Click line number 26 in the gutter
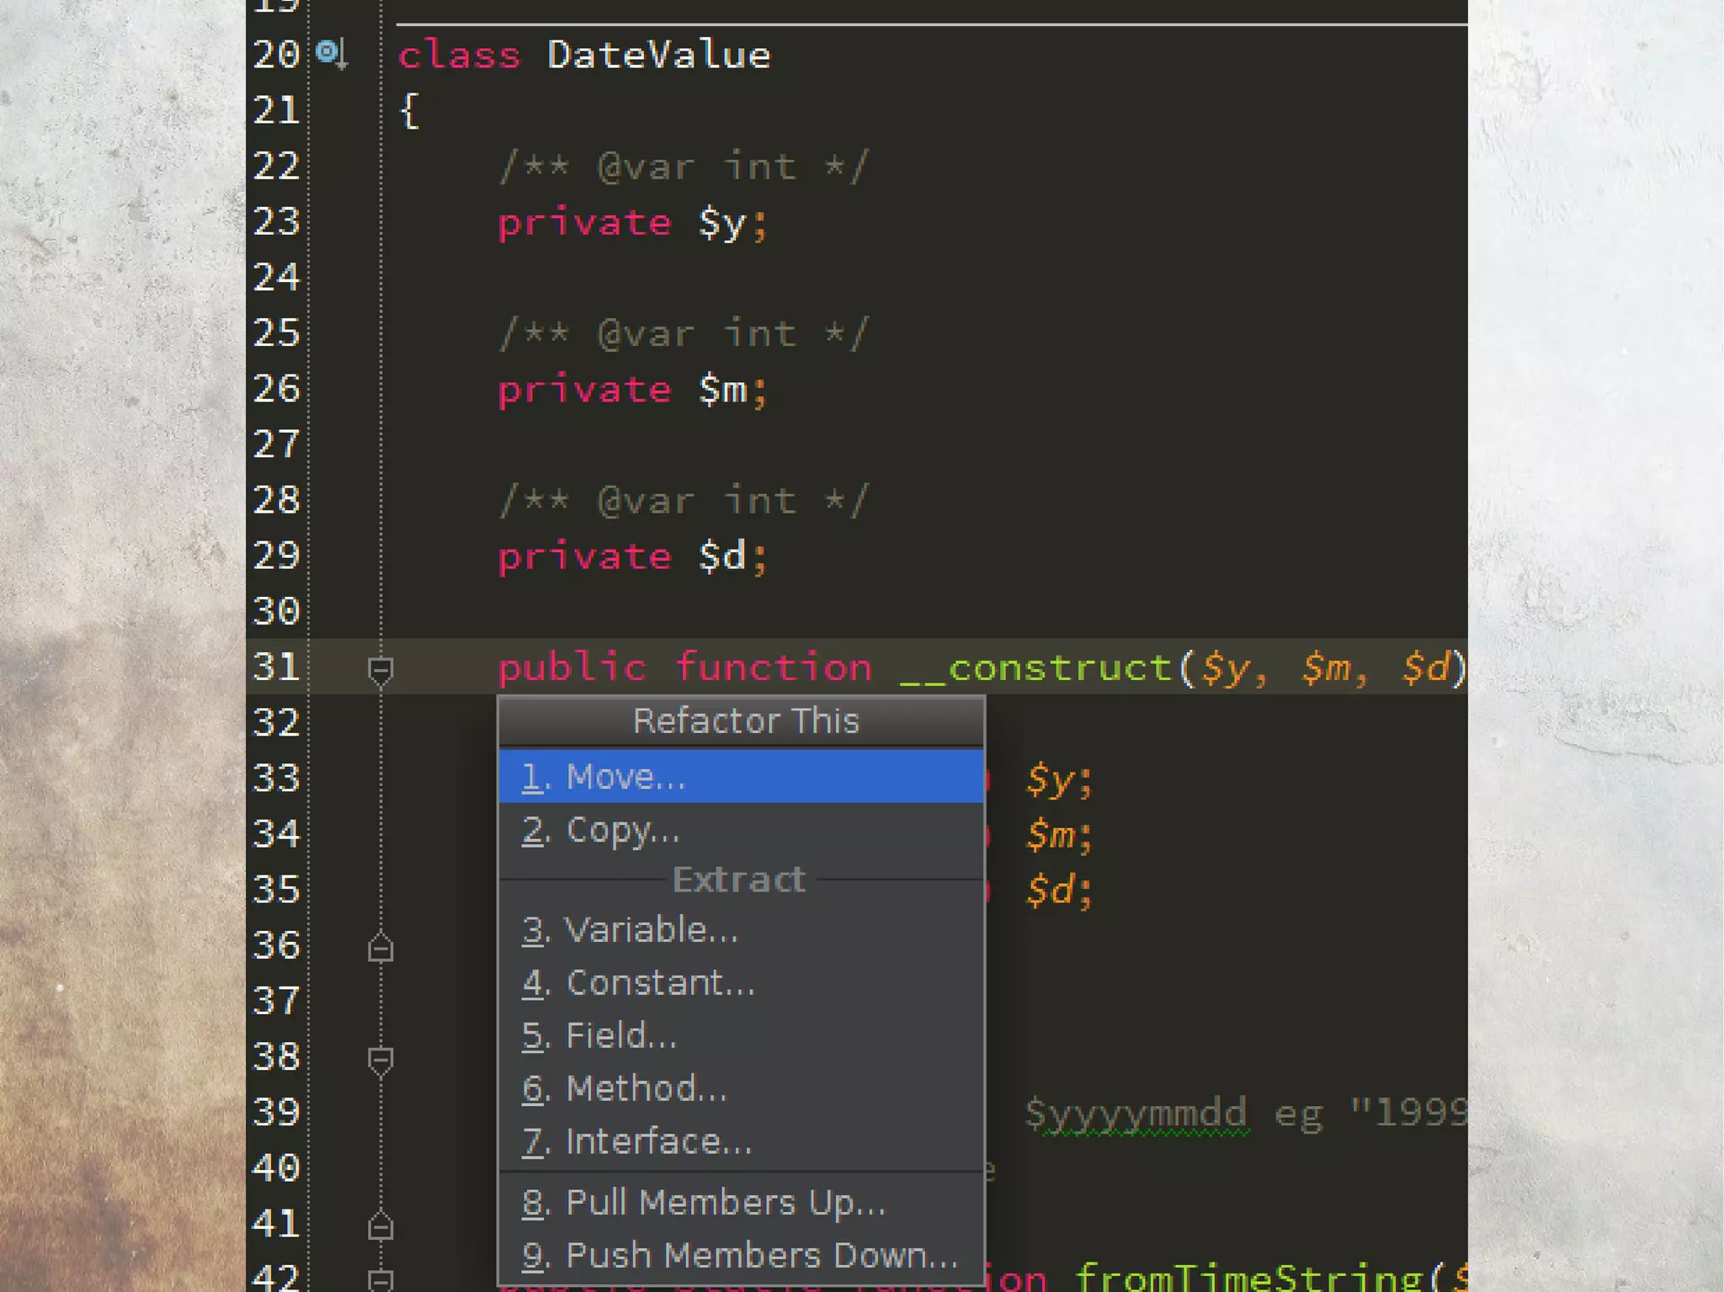Viewport: 1724px width, 1292px height. [277, 389]
